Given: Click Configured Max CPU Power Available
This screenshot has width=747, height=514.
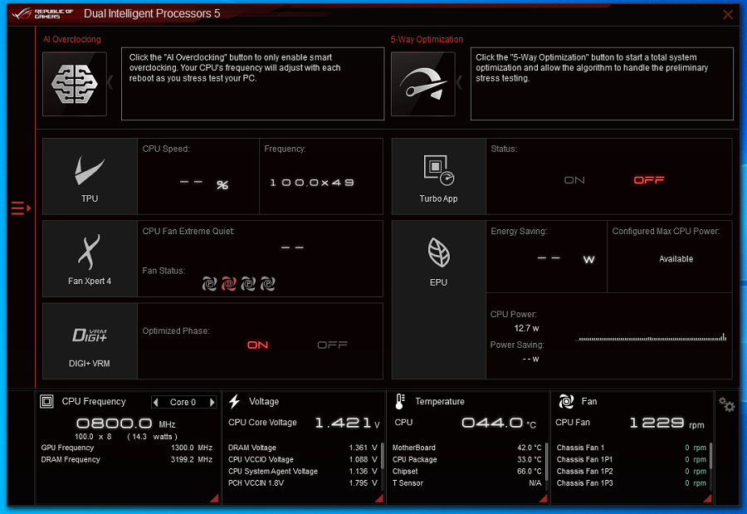Looking at the screenshot, I should [676, 259].
